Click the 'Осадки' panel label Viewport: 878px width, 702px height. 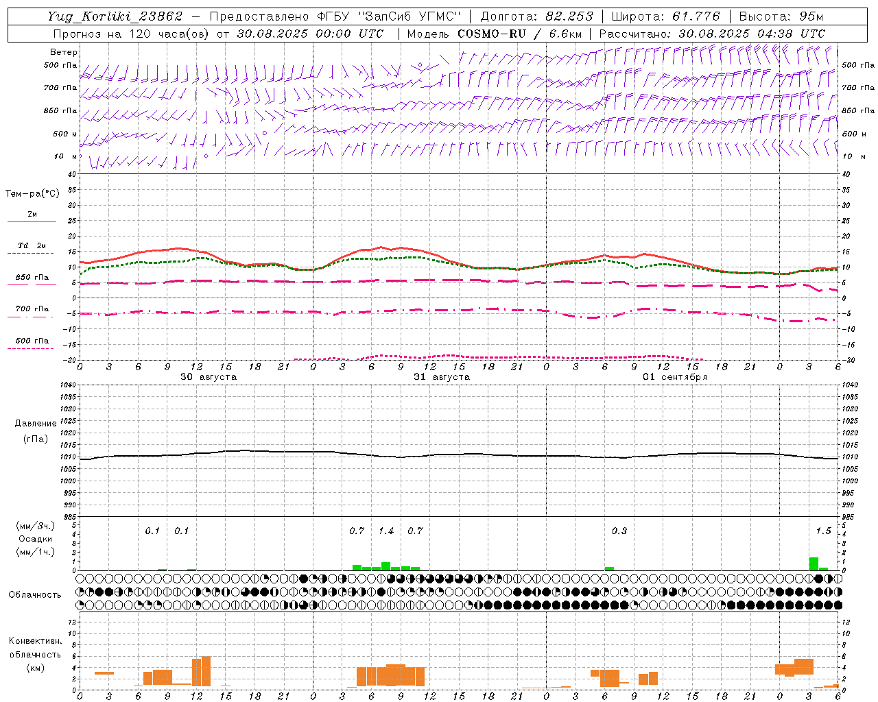click(x=36, y=539)
